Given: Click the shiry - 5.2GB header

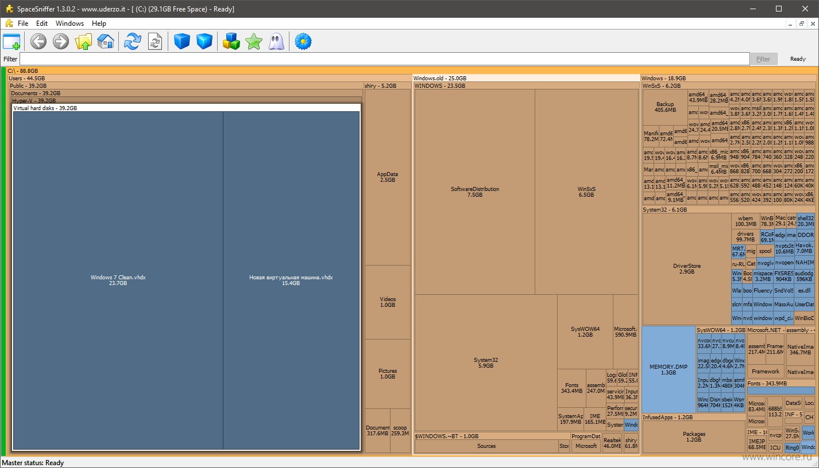Looking at the screenshot, I should tap(388, 85).
